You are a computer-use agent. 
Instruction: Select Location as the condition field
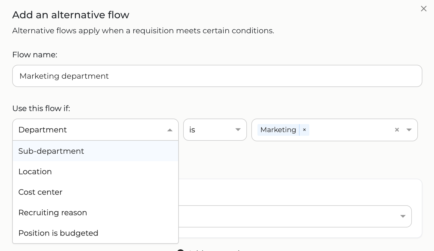tap(95, 171)
